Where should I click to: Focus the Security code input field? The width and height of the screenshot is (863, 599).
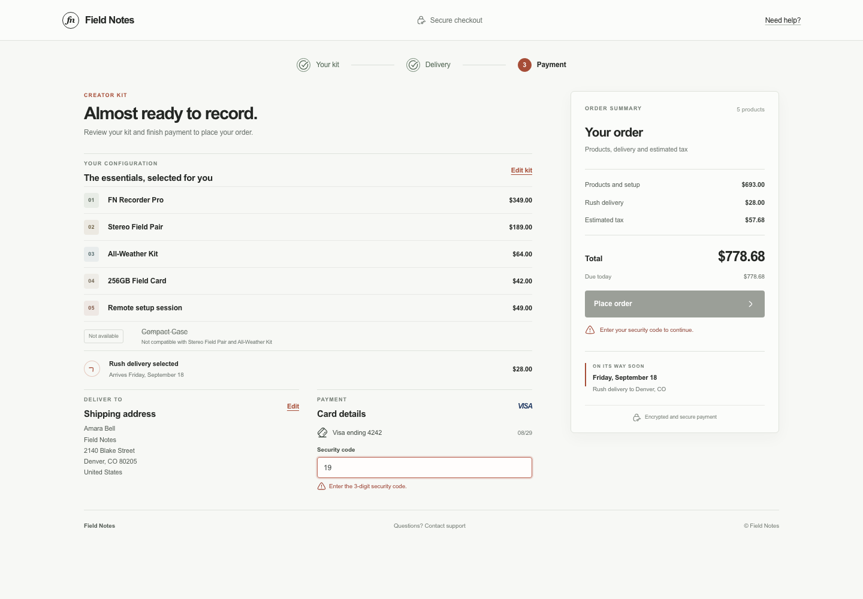[424, 468]
